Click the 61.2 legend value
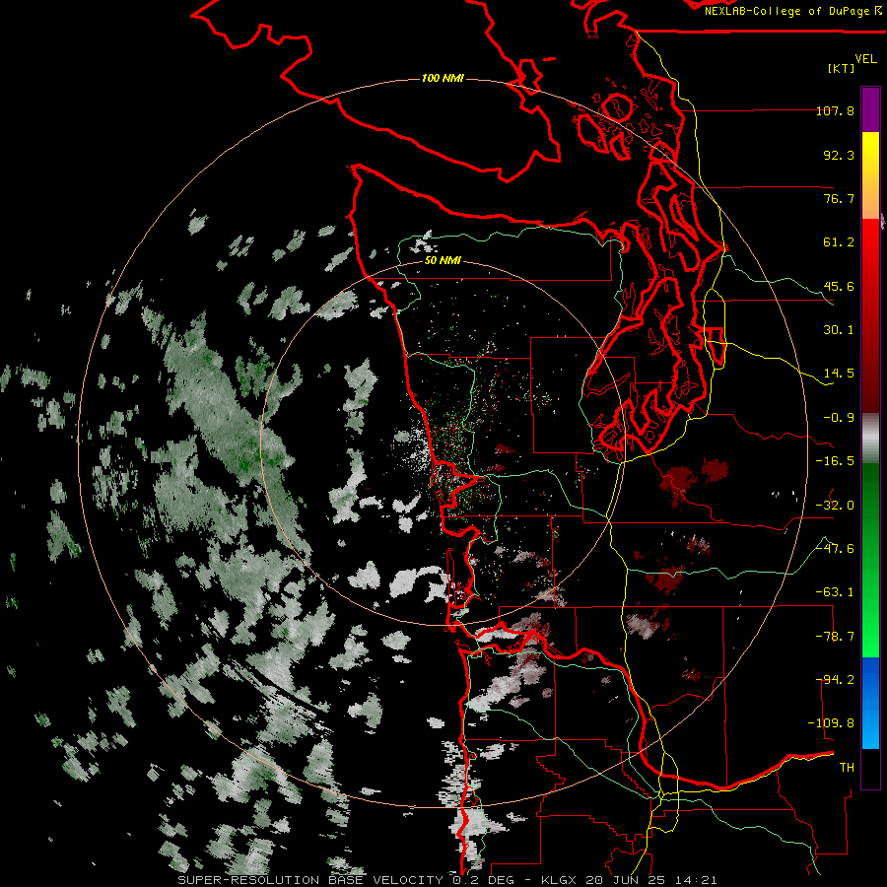The height and width of the screenshot is (887, 887). 839,242
